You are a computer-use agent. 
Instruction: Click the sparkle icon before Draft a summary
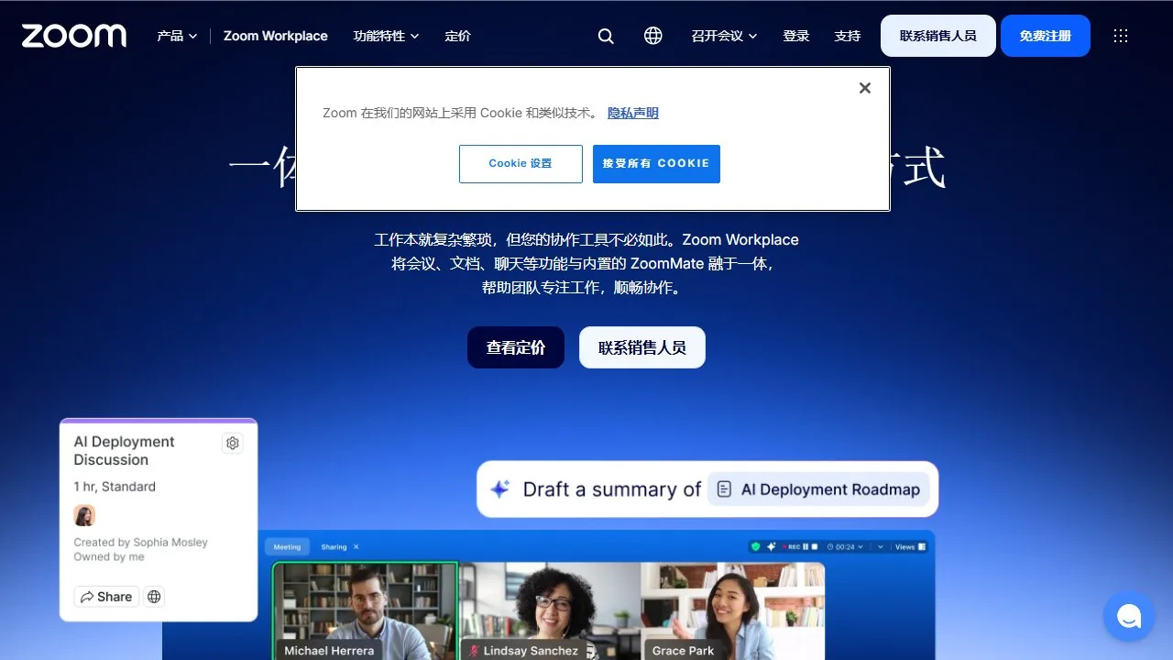499,489
